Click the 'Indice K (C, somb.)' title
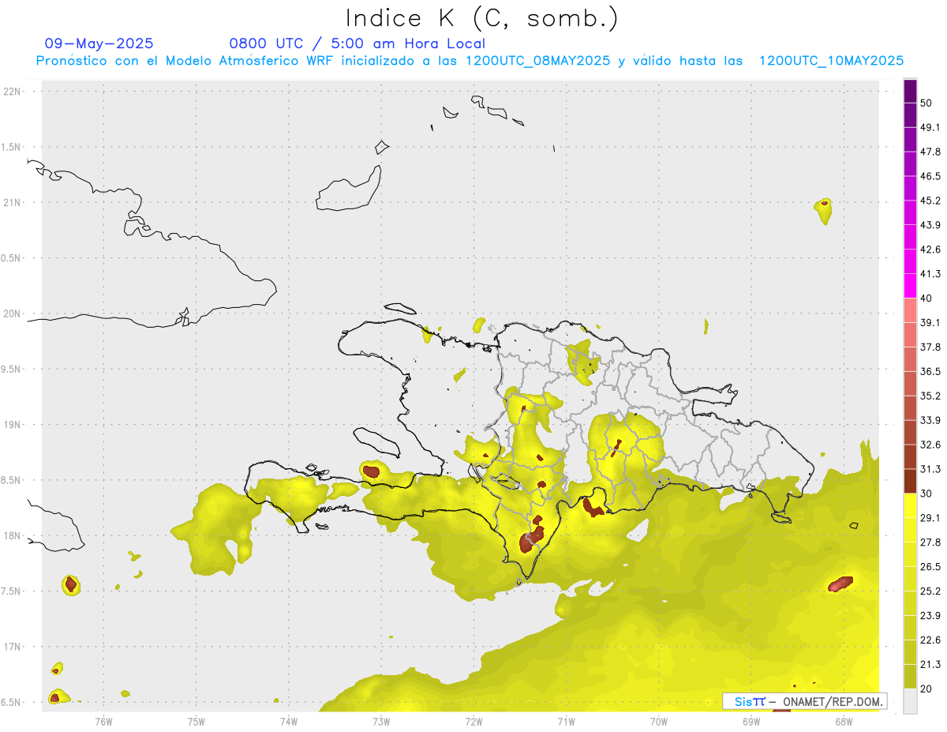 [x=482, y=18]
